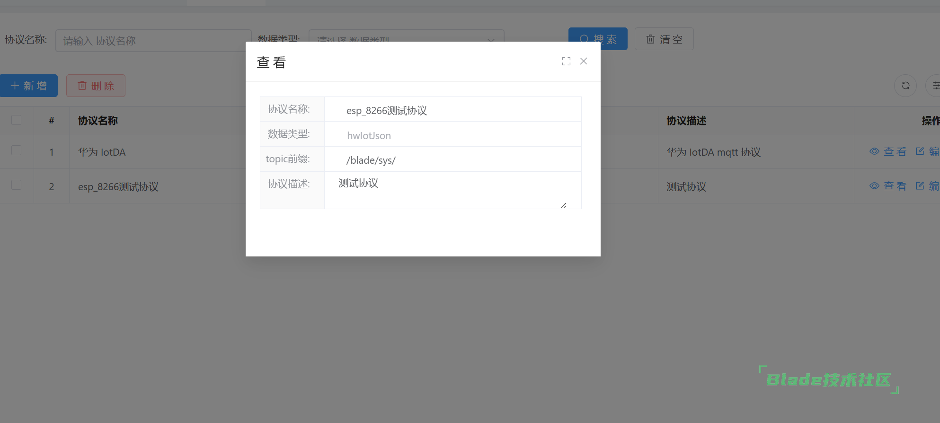Image resolution: width=940 pixels, height=423 pixels.
Task: Click the # column header
Action: [x=52, y=121]
